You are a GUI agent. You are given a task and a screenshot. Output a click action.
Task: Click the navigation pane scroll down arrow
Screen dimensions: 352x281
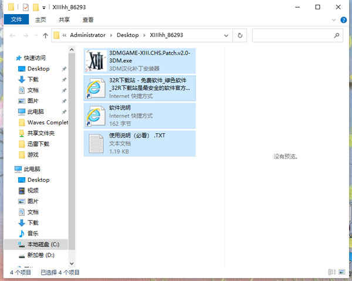point(72,263)
